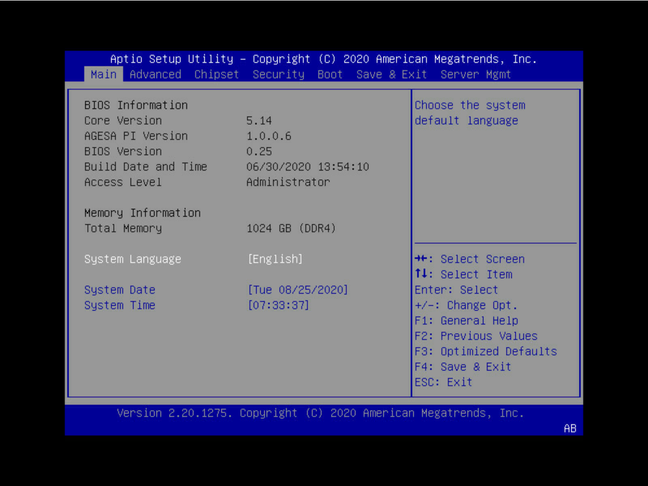Click the 'F4: Save & Exit' hint

pyautogui.click(x=463, y=367)
